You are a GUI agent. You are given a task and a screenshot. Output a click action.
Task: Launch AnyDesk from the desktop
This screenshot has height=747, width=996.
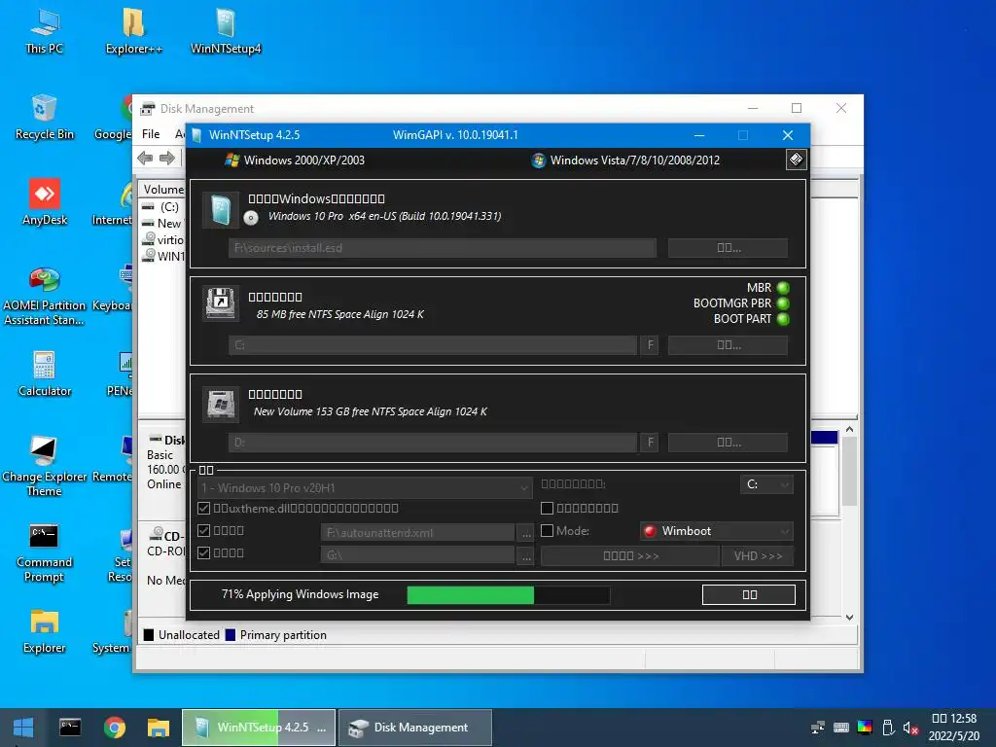tap(45, 203)
